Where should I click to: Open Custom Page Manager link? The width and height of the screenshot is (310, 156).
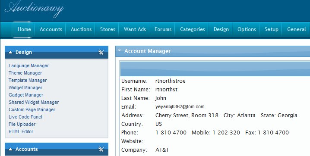pos(32,109)
